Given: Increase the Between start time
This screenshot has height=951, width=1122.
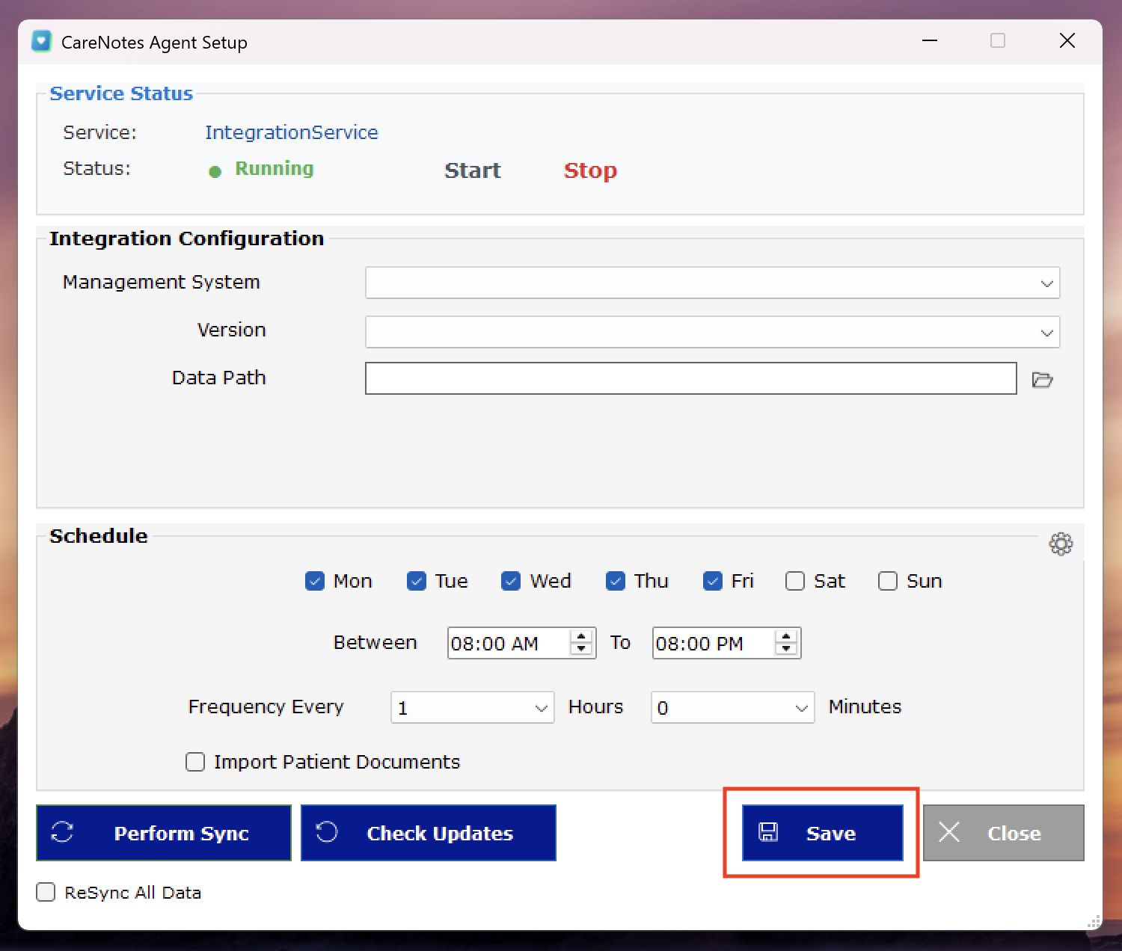Looking at the screenshot, I should click(x=581, y=636).
